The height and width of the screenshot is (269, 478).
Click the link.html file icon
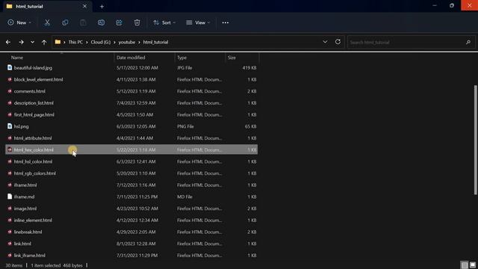(10, 244)
